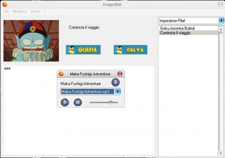Close the Maka Fushigi Adventure player window

[120, 74]
